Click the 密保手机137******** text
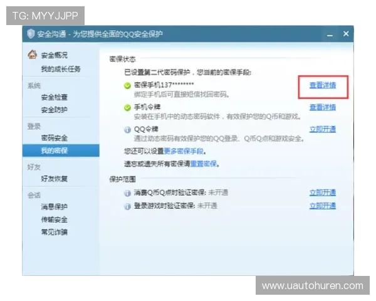 coord(164,85)
